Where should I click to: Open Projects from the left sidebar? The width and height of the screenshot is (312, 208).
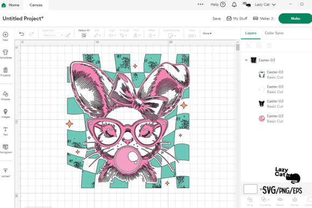pos(5,72)
